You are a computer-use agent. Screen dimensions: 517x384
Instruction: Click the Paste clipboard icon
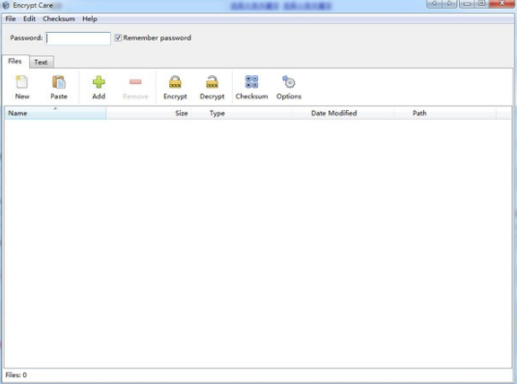click(59, 82)
